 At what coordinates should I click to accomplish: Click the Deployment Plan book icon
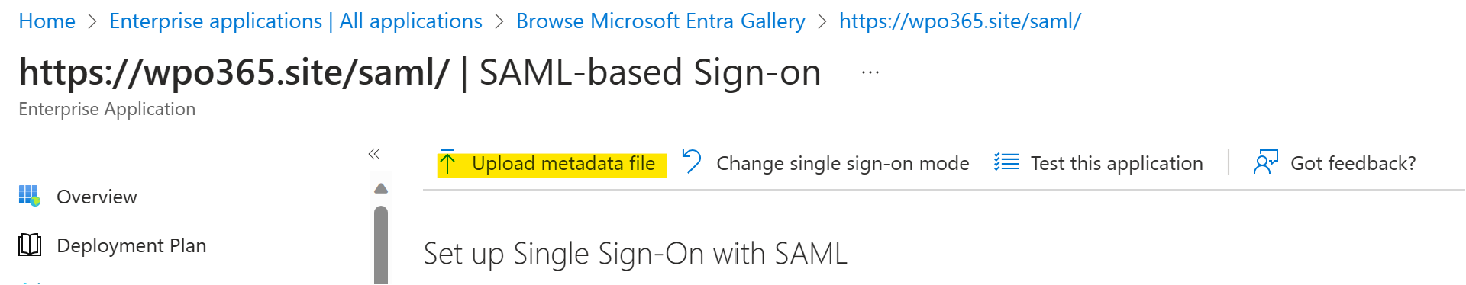[30, 245]
